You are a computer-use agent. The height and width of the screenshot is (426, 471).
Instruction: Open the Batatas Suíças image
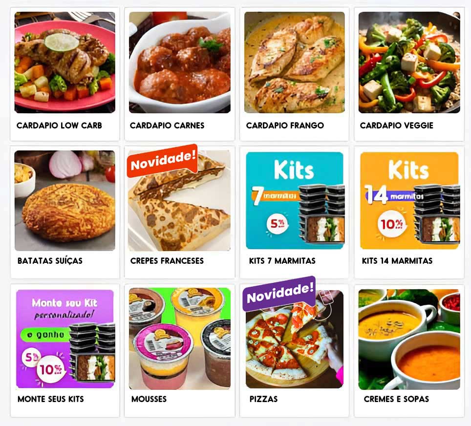coord(65,201)
